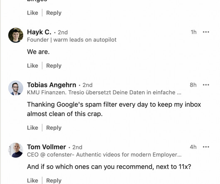
Task: Open more options on Tom Vollmer's comment
Action: click(x=206, y=147)
